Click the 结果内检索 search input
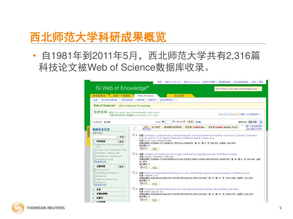This screenshot has height=219, width=293. pos(105,137)
